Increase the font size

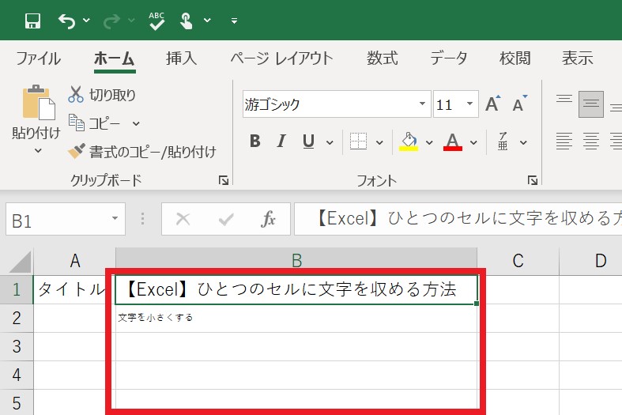pyautogui.click(x=493, y=104)
